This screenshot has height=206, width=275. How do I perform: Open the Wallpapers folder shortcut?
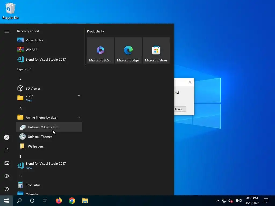click(x=49, y=146)
